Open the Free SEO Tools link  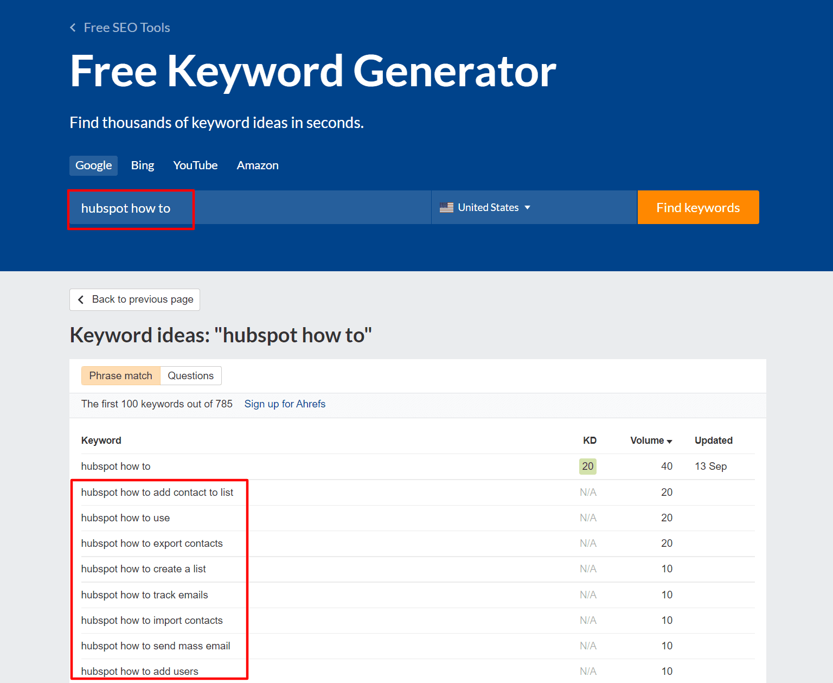tap(127, 28)
